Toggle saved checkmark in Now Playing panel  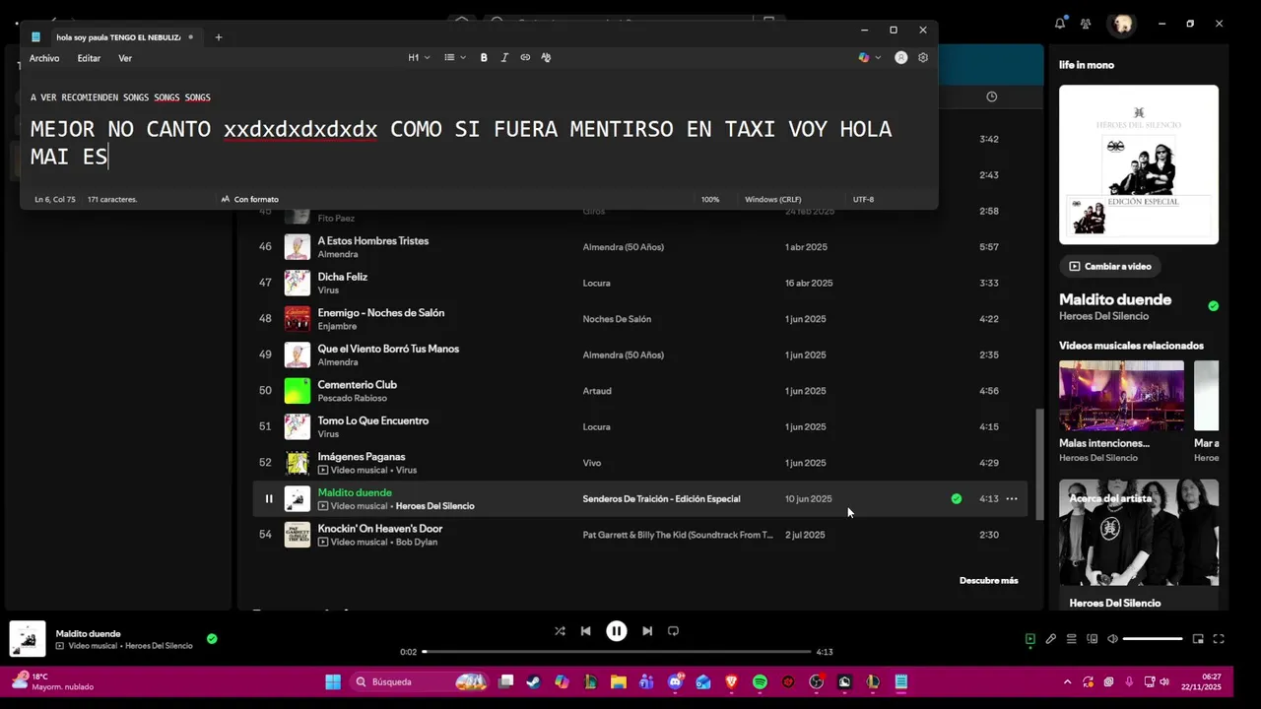point(1213,306)
